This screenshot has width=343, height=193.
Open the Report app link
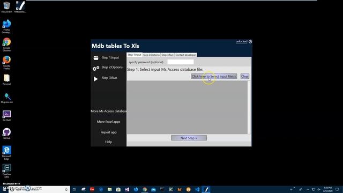[108, 132]
